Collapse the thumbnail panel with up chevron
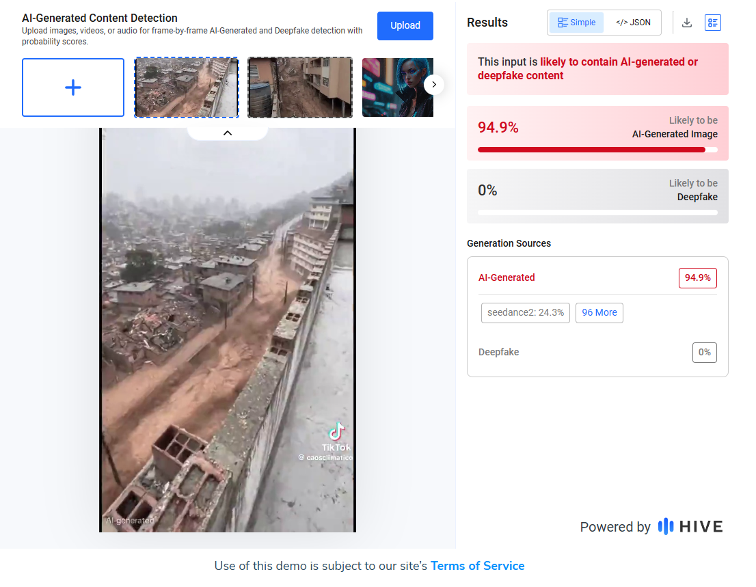756x587 pixels. click(x=228, y=133)
